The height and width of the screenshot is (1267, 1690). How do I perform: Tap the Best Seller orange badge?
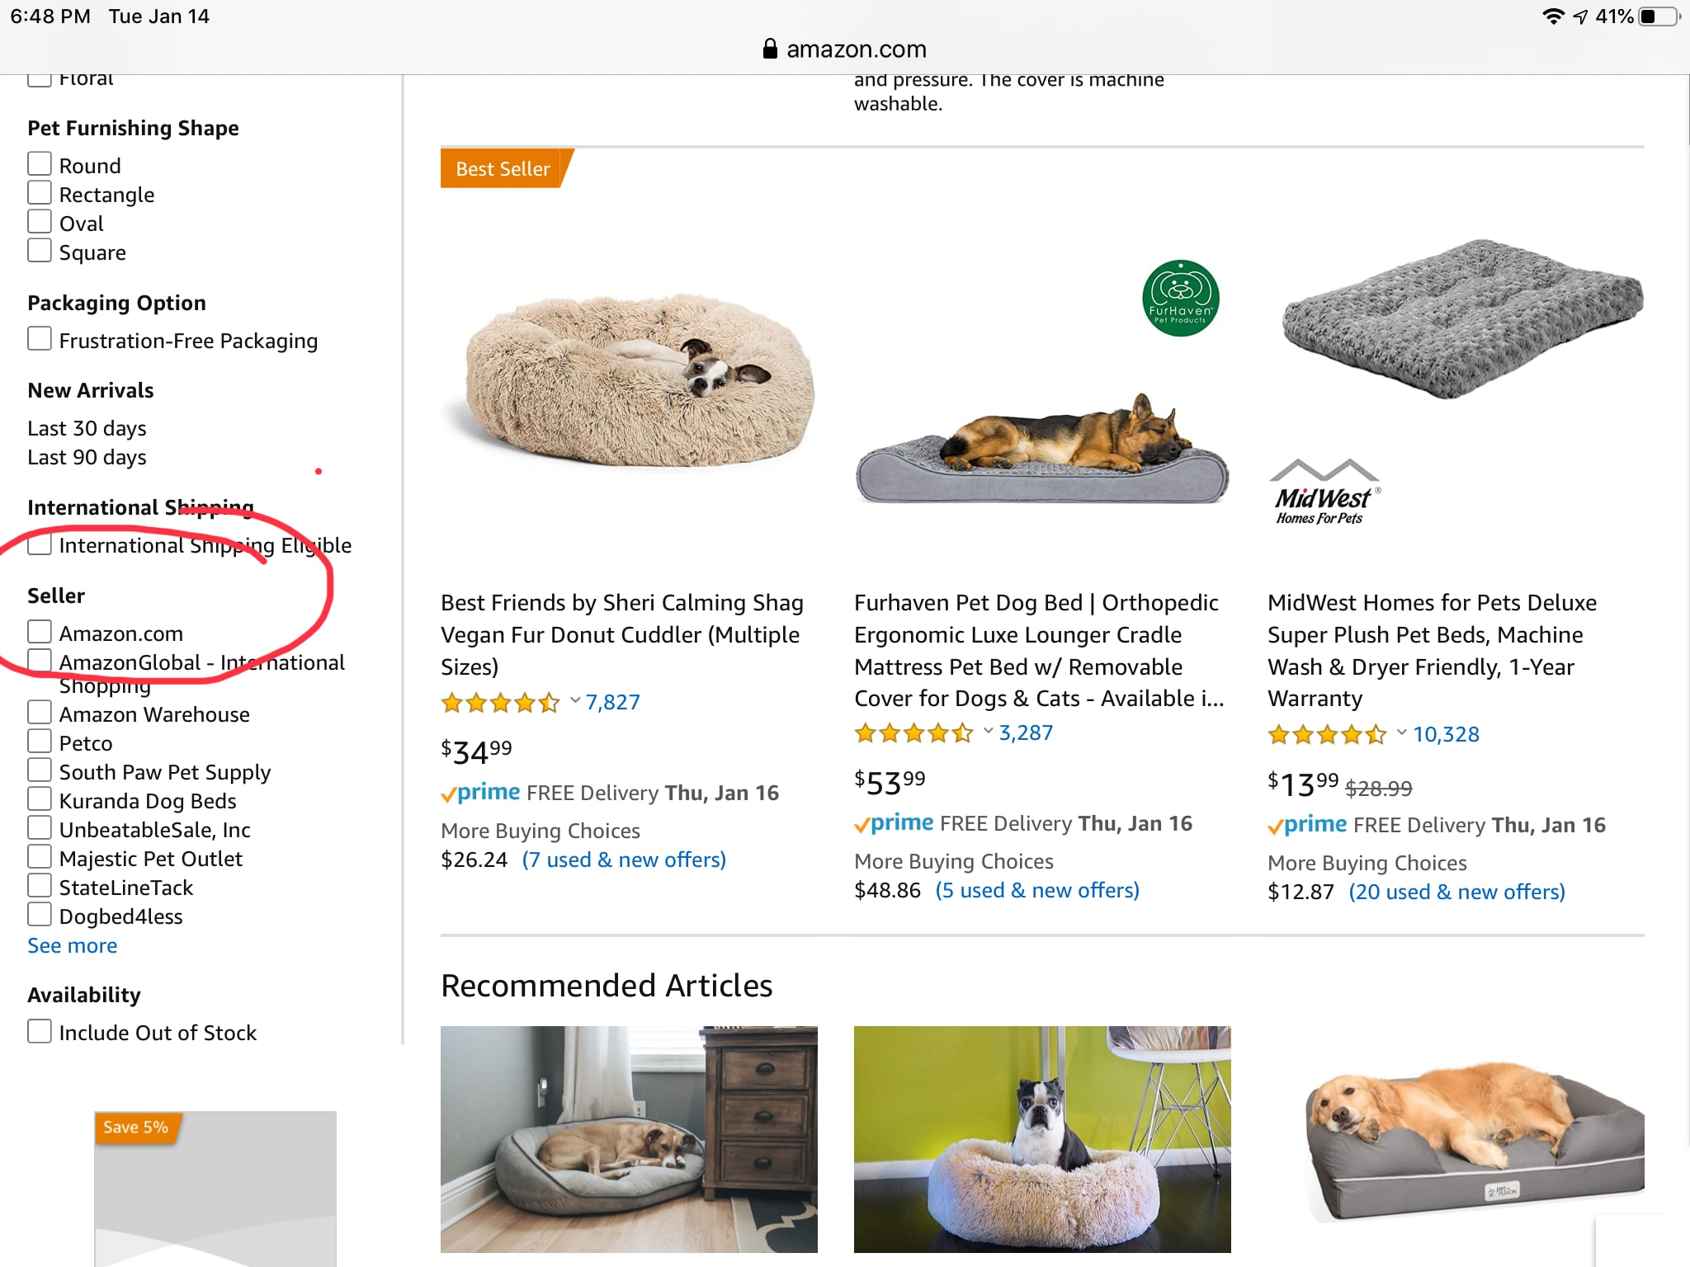point(503,168)
